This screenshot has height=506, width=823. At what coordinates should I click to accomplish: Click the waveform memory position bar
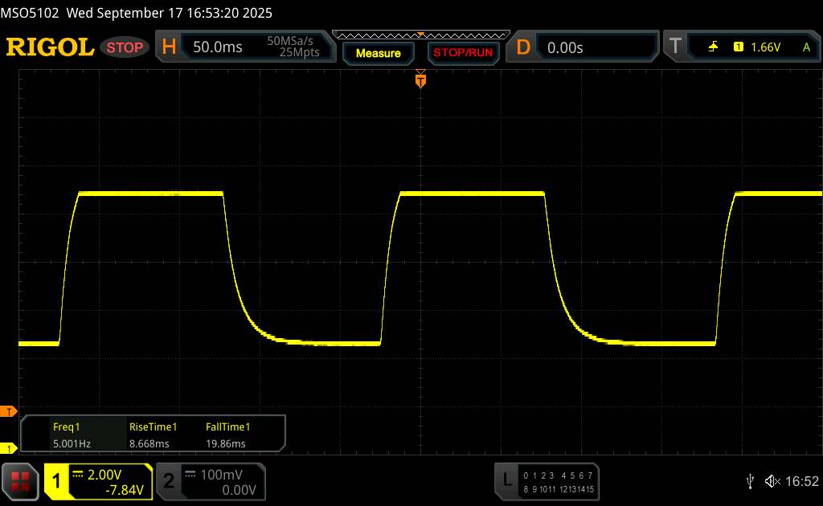(420, 35)
